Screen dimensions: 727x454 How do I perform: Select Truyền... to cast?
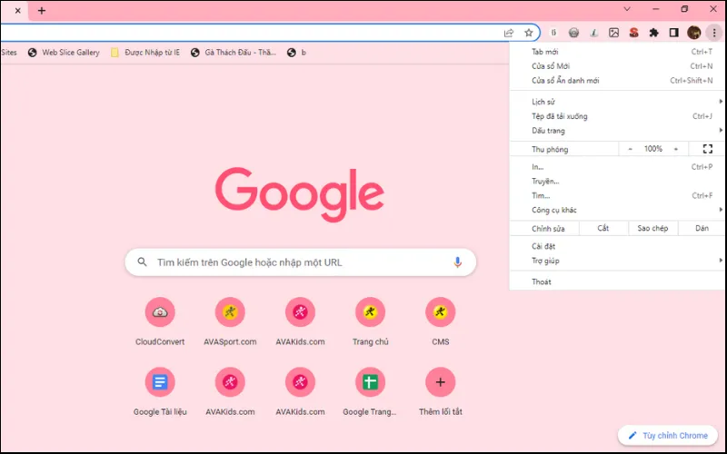pos(617,181)
